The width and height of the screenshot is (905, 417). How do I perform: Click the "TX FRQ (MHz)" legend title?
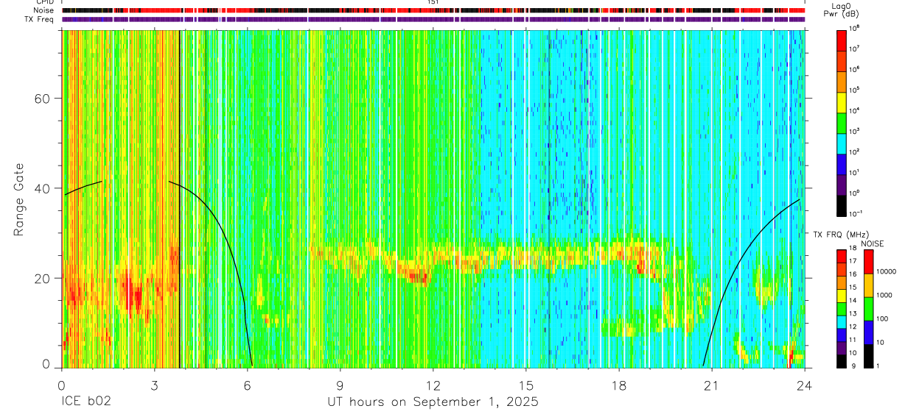840,235
